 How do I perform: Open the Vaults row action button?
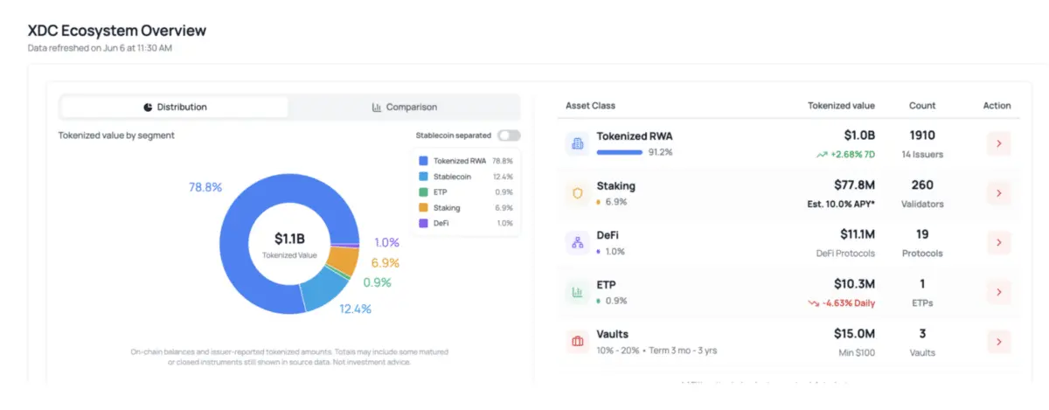(x=998, y=341)
